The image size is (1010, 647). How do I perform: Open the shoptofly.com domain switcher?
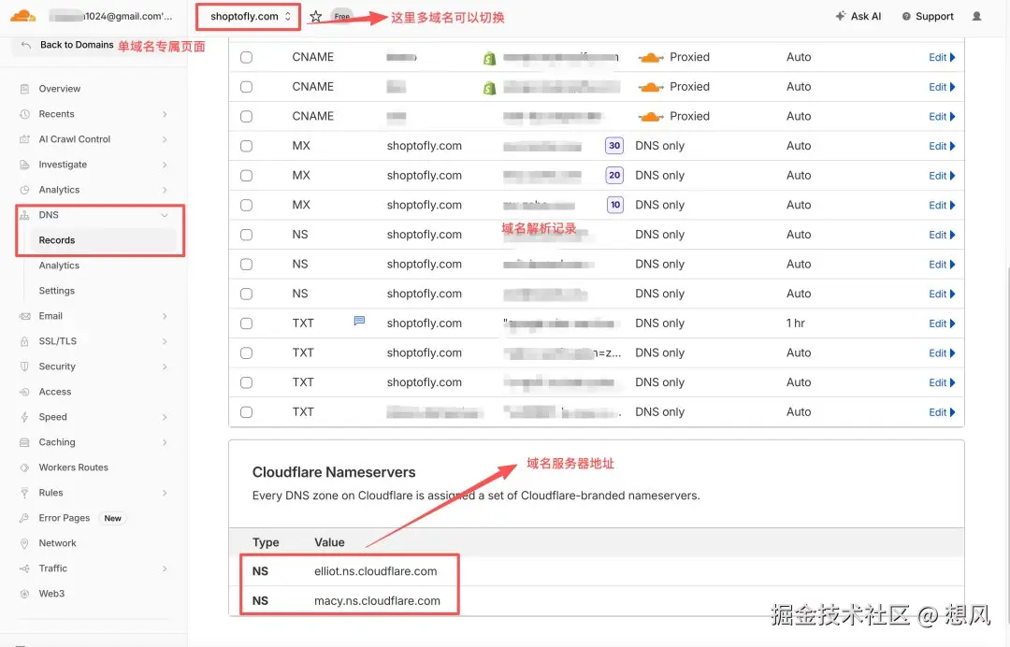[x=249, y=17]
